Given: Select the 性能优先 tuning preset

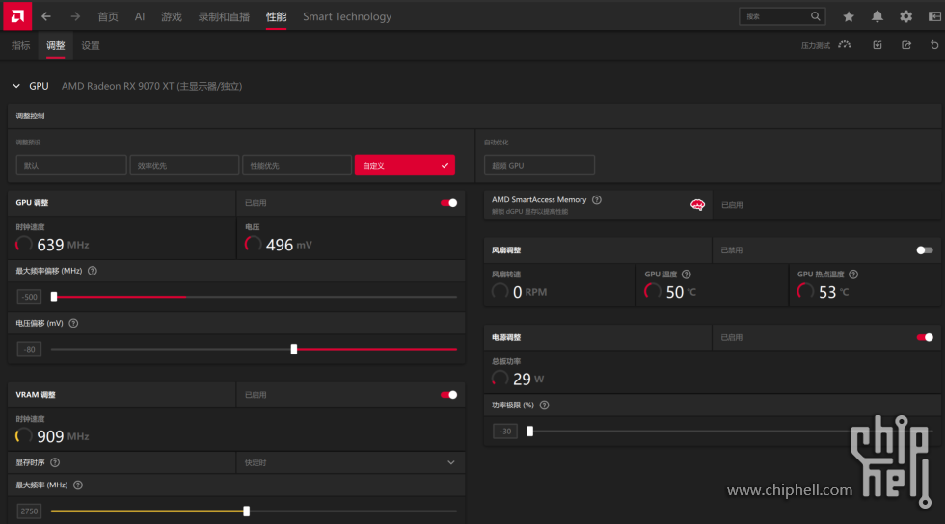Looking at the screenshot, I should pos(297,165).
